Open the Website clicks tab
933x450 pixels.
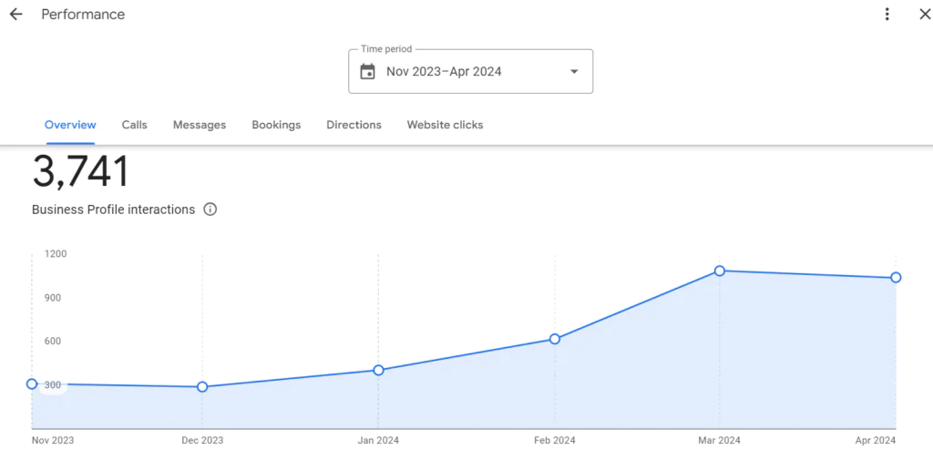pos(445,125)
